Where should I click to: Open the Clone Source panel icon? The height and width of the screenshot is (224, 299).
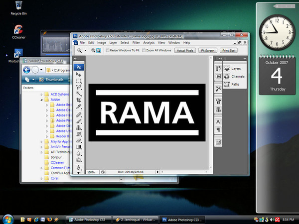click(218, 110)
